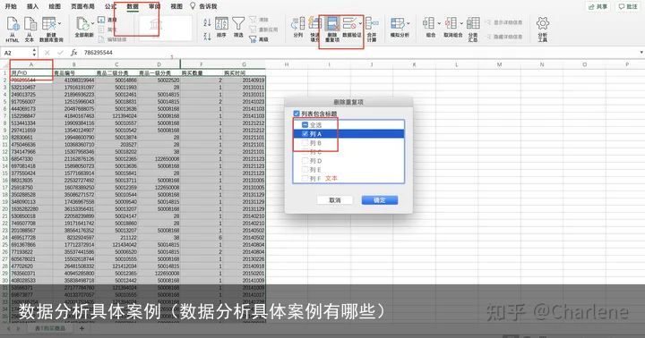This screenshot has width=645, height=338.
Task: Check 列 B in the list
Action: pos(305,142)
